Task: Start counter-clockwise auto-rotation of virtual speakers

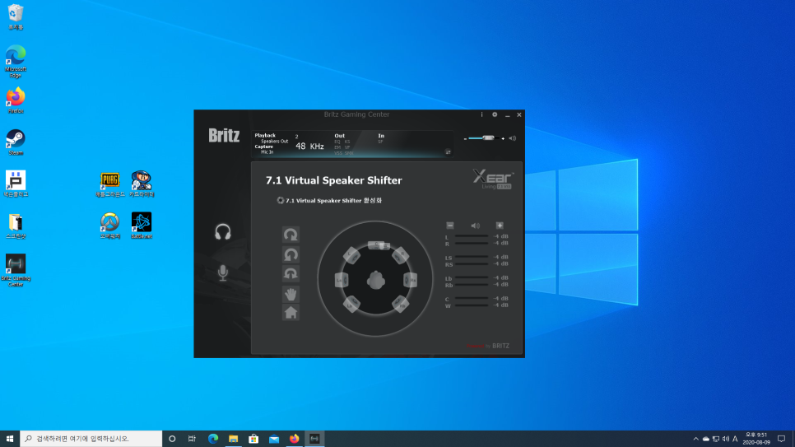Action: point(291,254)
